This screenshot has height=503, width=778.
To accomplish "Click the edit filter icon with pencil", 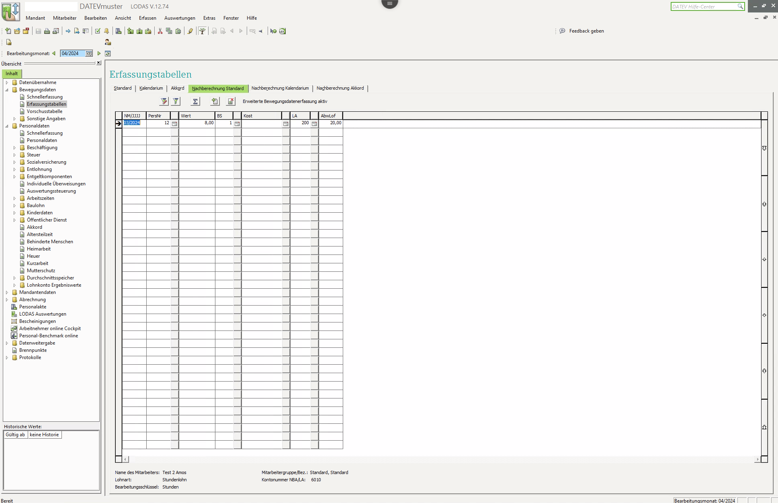I will click(164, 101).
